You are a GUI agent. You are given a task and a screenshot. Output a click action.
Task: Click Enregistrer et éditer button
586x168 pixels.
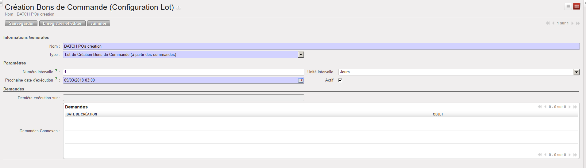click(62, 24)
